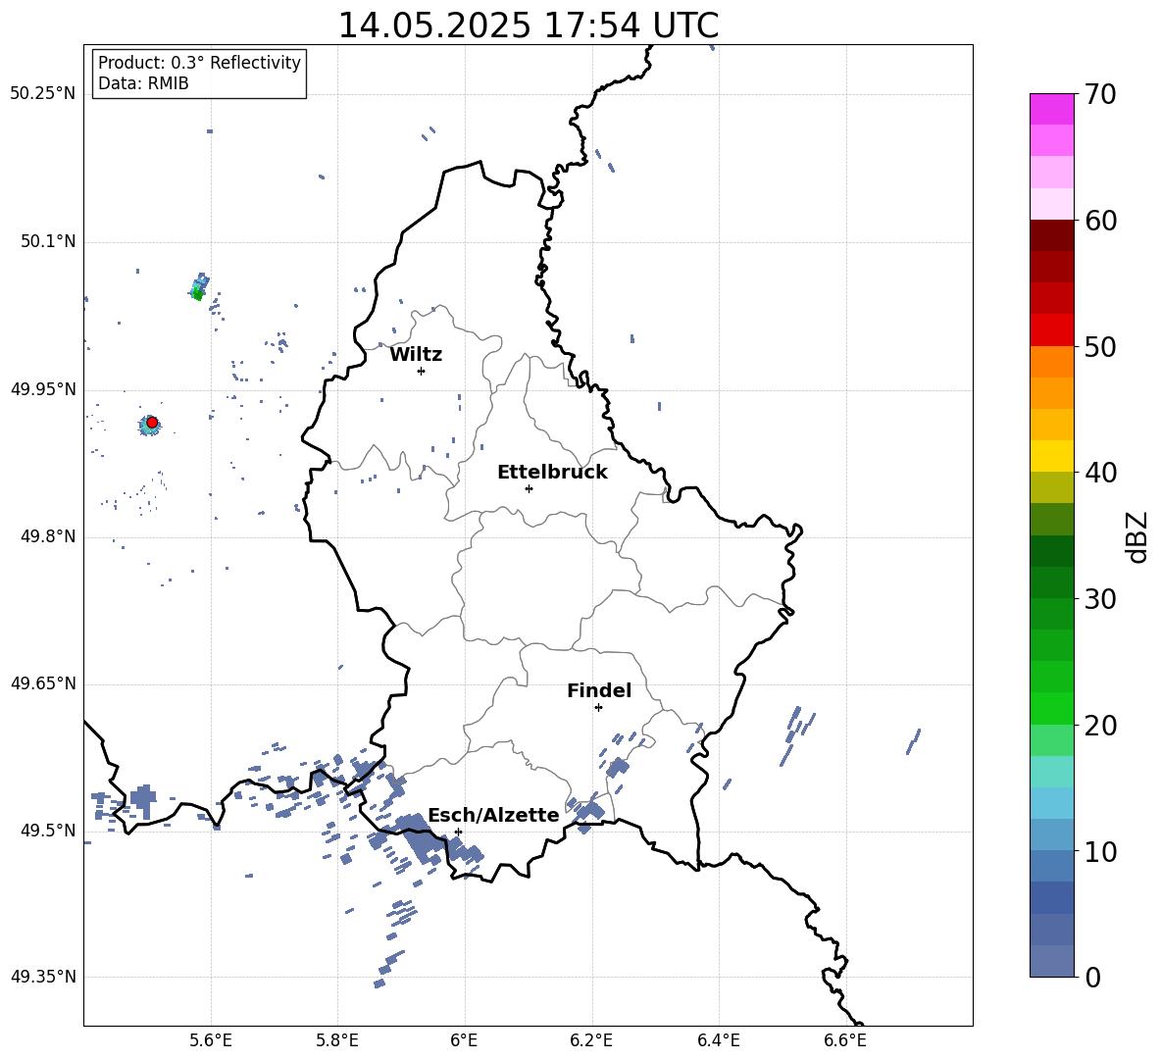The image size is (1161, 1060).
Task: Click the 'Product: 0.3° Reflectivity' text
Action: point(199,62)
